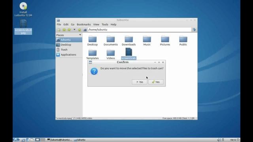
Task: Select Desktop in Places sidebar
Action: tap(69, 45)
